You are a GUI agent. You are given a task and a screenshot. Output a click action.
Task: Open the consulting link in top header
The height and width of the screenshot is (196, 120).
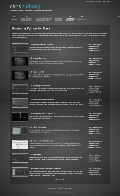pos(98,2)
